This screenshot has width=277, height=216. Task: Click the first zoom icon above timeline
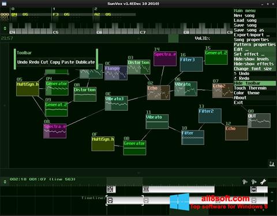pos(245,181)
